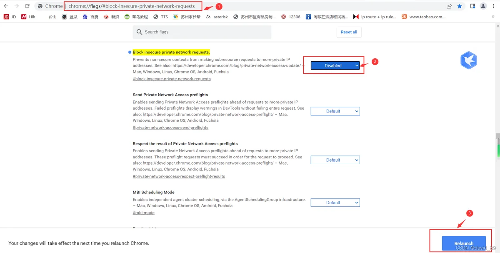The width and height of the screenshot is (500, 253).
Task: Click the address bar URL
Action: point(132,6)
